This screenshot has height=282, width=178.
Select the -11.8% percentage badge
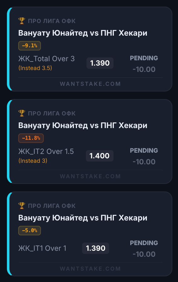point(31,138)
